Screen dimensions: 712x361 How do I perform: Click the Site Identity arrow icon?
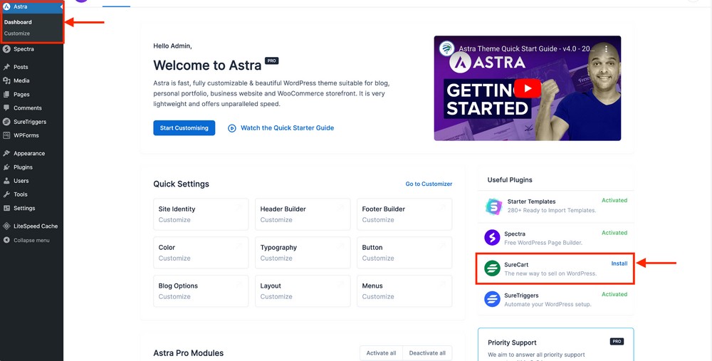coord(239,207)
